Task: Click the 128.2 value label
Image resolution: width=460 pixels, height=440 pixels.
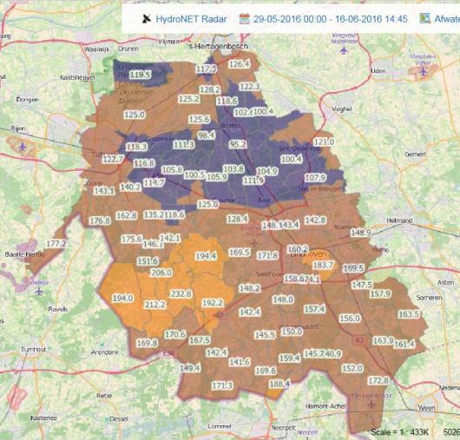Action: (210, 89)
